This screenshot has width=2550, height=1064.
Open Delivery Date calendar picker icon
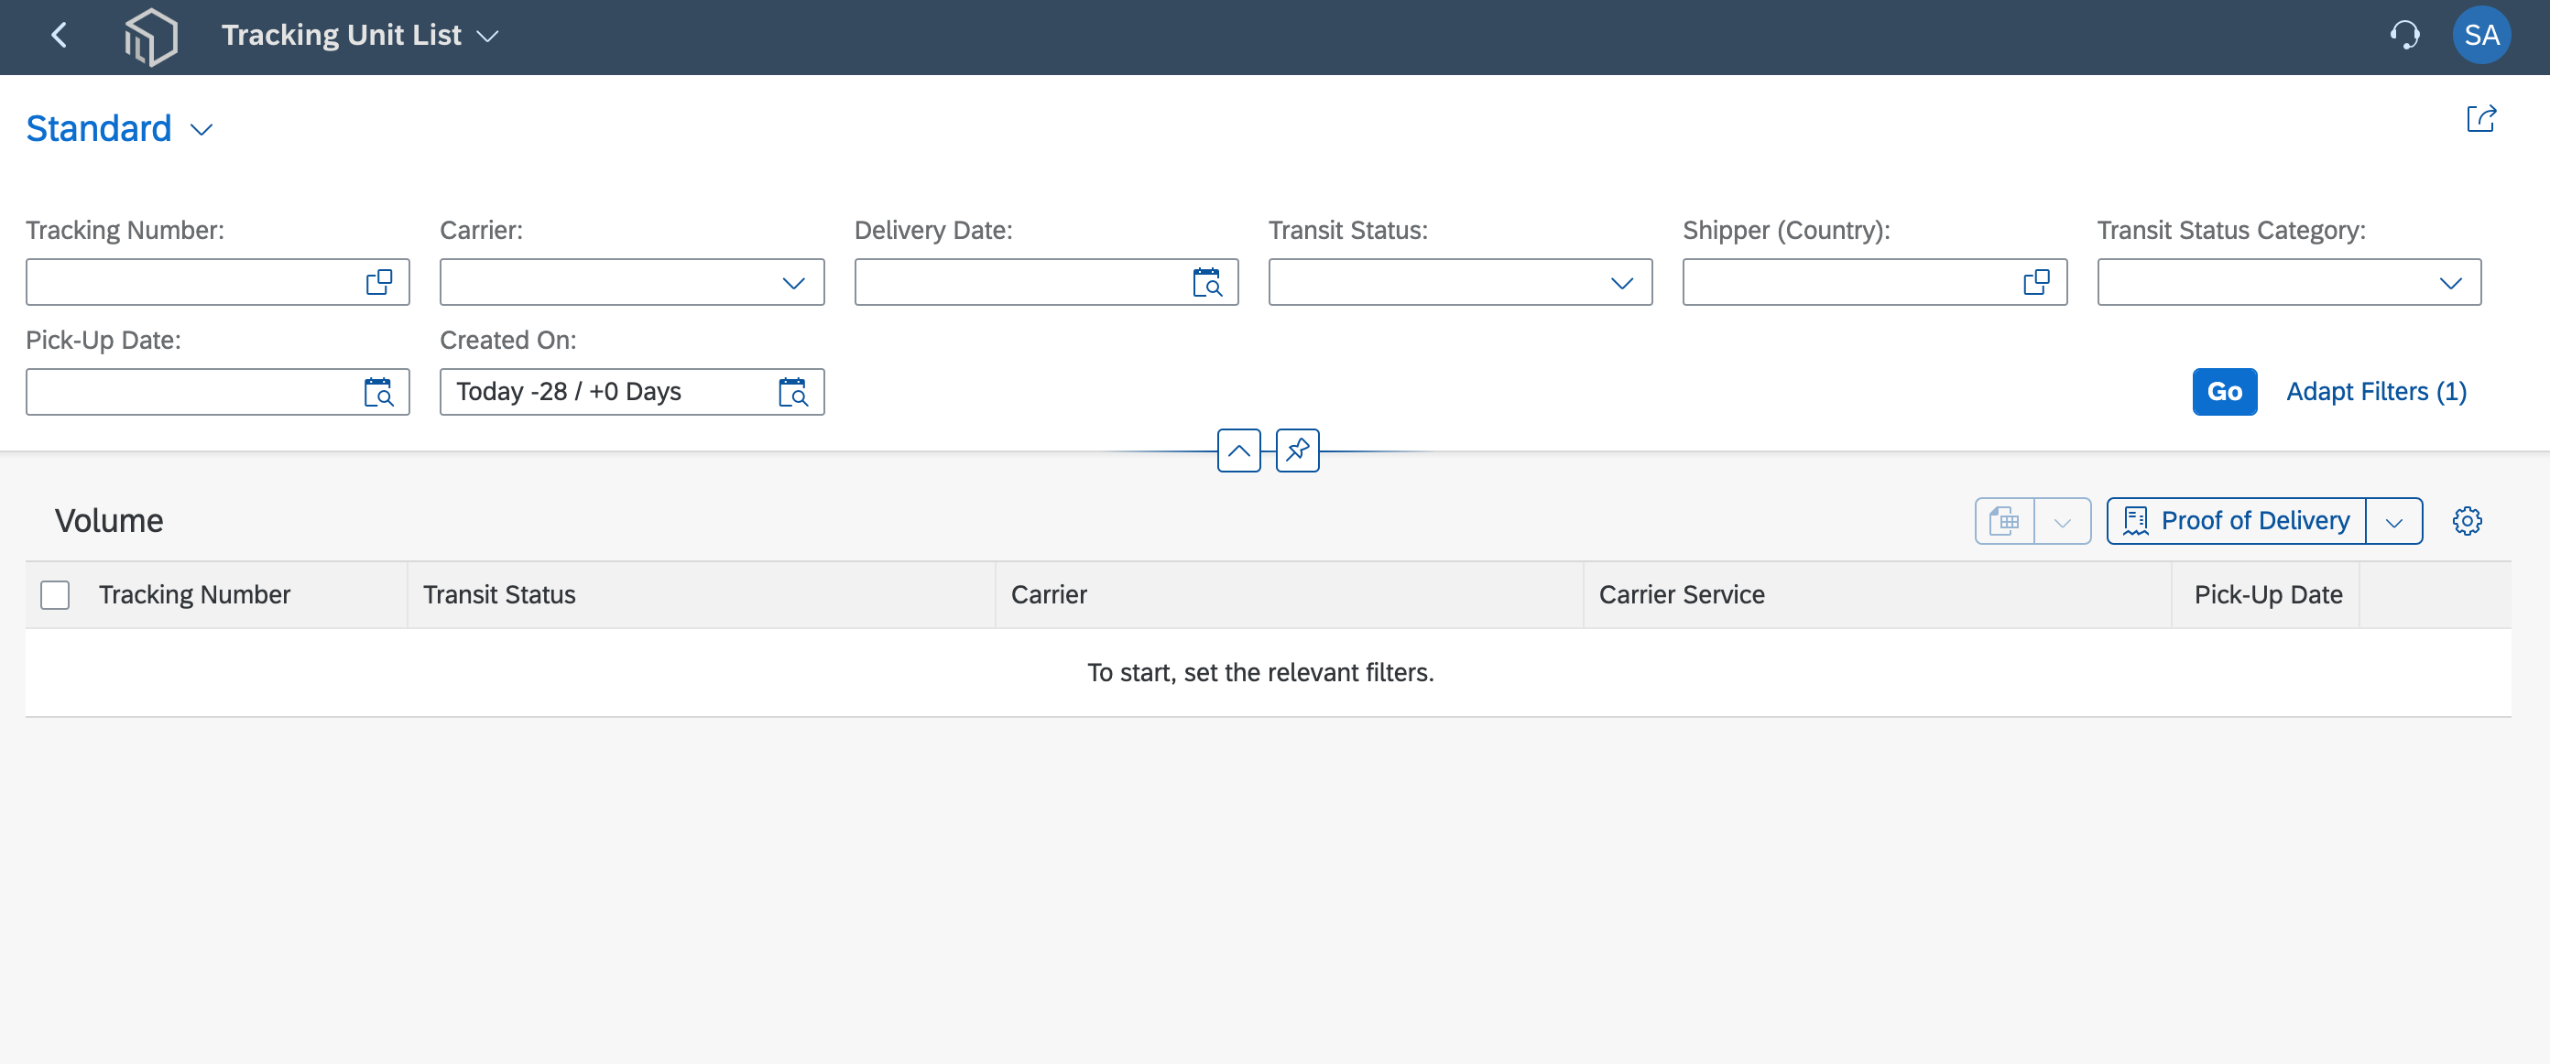point(1206,283)
